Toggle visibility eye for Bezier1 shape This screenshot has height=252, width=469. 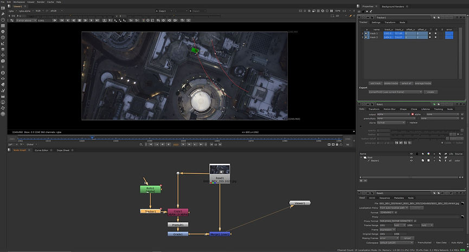(412, 160)
